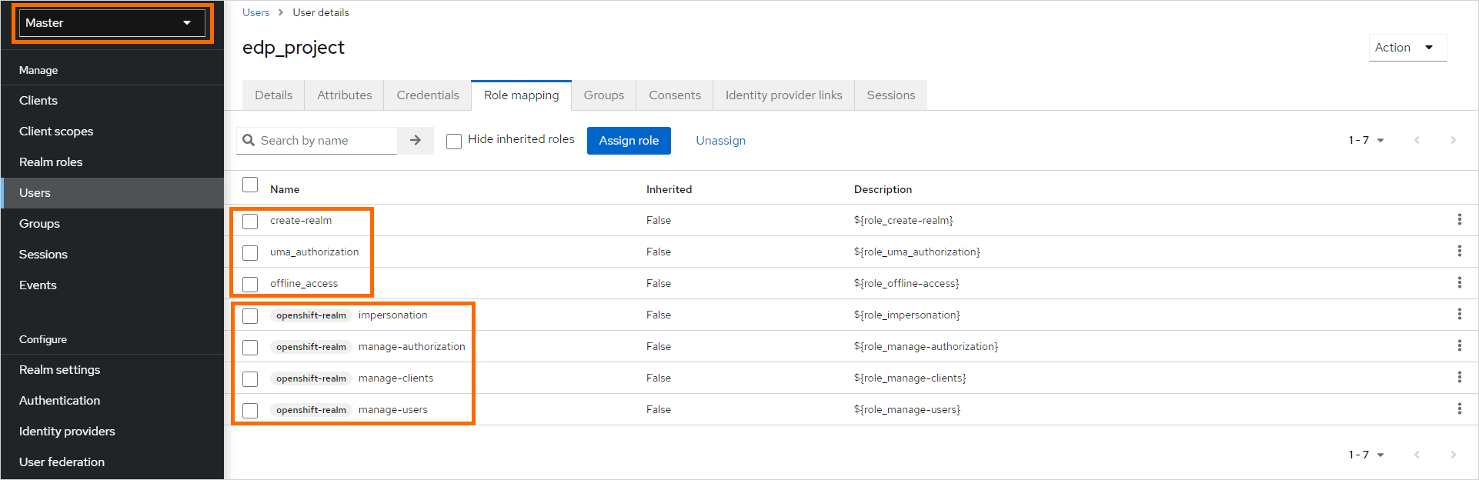This screenshot has height=480, width=1479.
Task: Open Realm roles in sidebar
Action: (51, 162)
